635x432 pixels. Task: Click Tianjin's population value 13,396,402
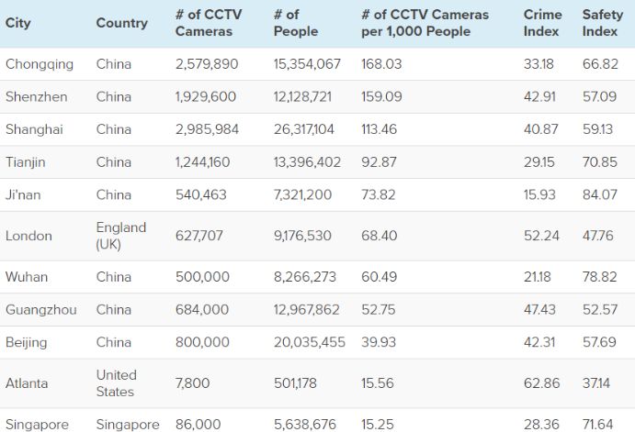pos(307,162)
